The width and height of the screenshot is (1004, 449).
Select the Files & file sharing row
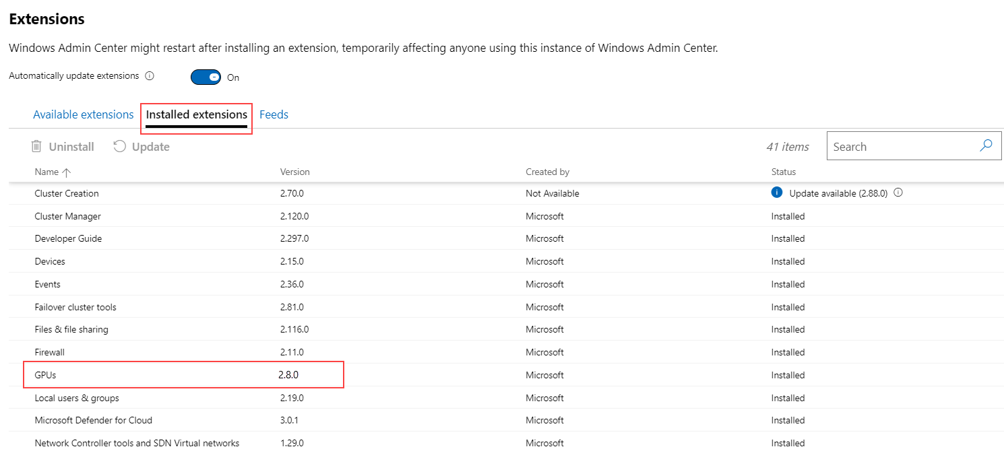tap(506, 329)
